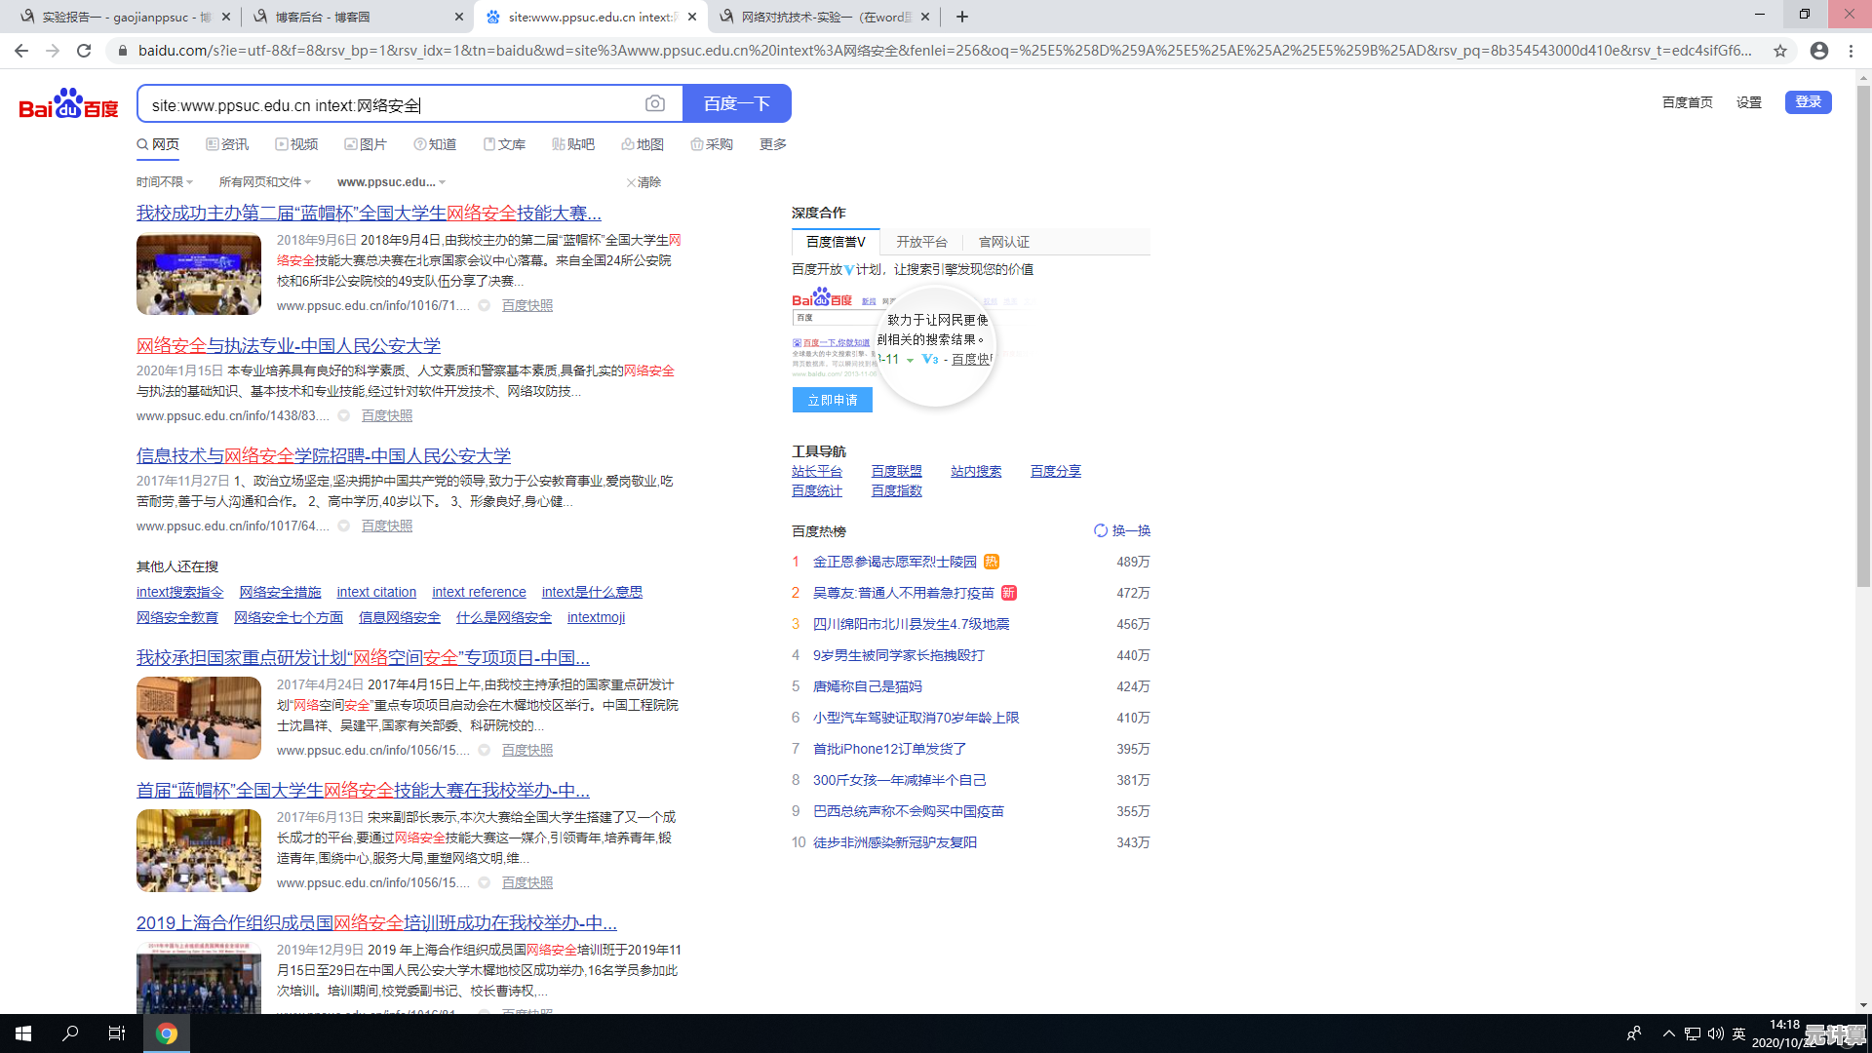Select 开放平台 tab in 深度合作 panel
Viewport: 1872px width, 1053px height.
921,242
